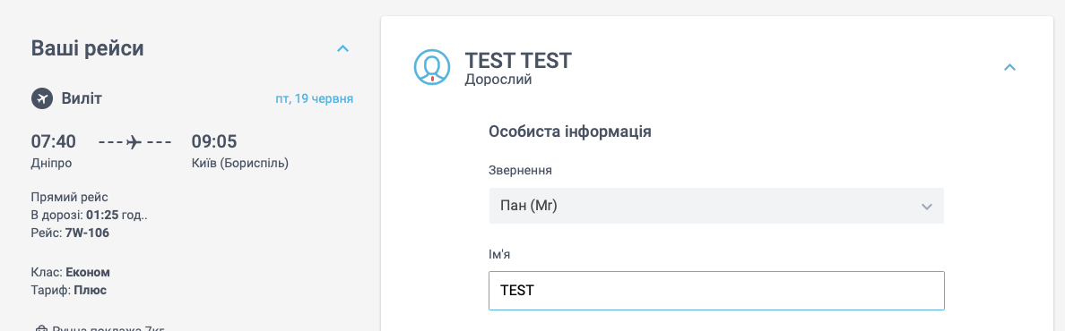
Task: Click the 09:05 arrival time
Action: [214, 141]
